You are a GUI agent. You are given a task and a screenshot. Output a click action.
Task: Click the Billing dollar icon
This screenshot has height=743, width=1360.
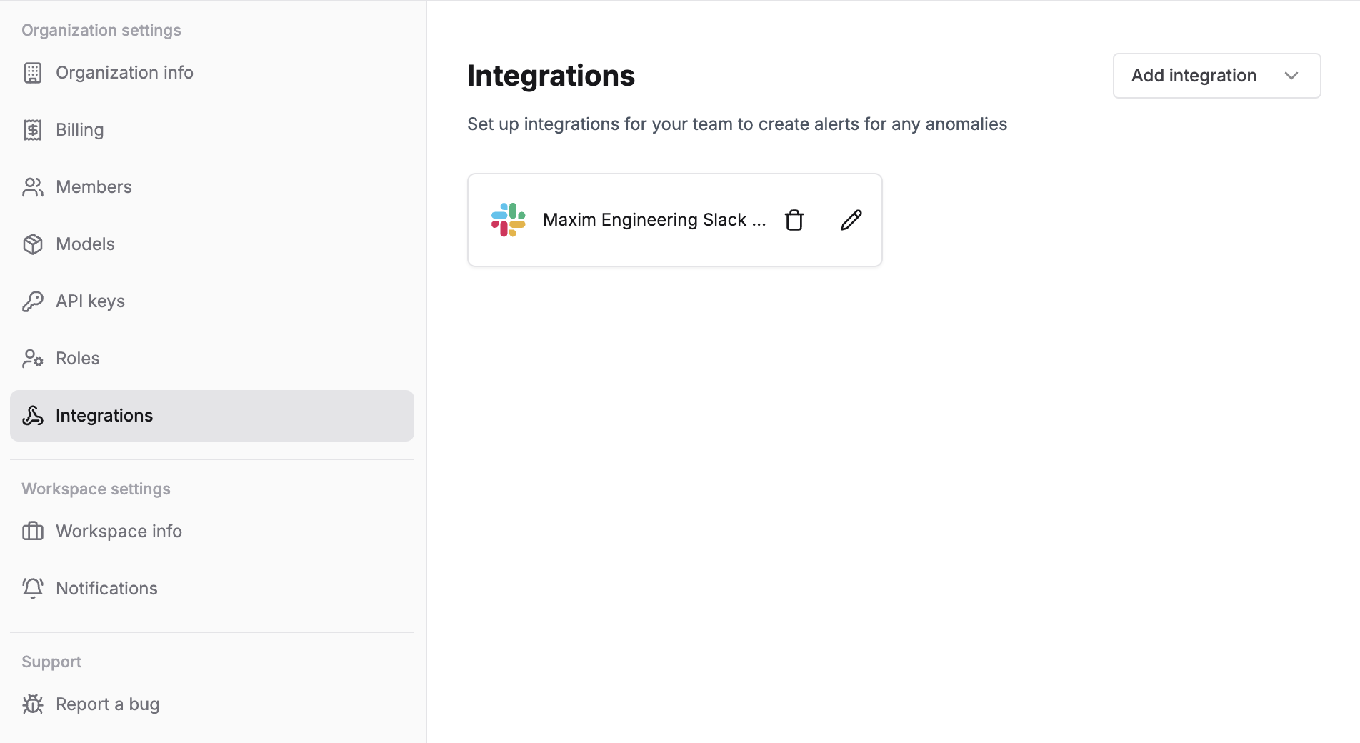[33, 129]
